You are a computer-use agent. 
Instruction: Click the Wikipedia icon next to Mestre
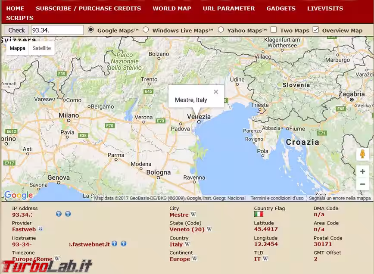pos(193,215)
